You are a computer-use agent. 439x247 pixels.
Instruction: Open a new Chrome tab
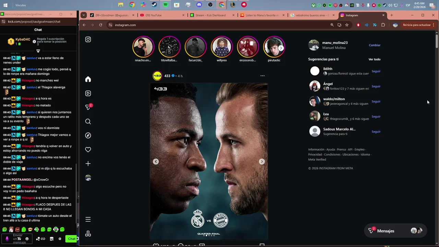(392, 15)
